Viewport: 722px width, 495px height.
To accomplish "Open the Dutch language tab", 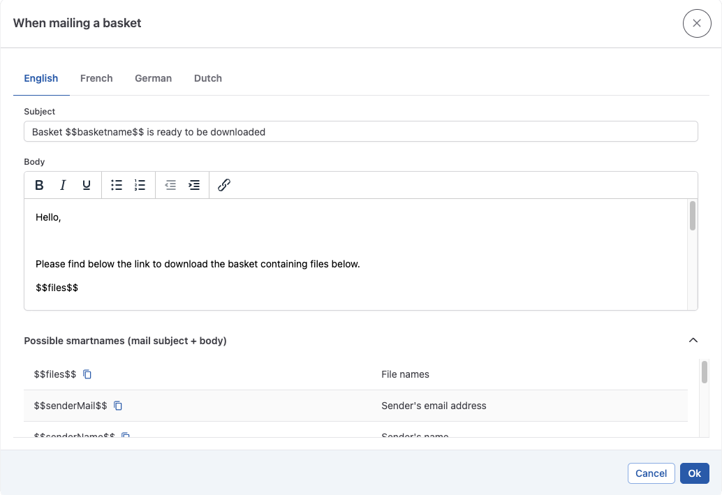I will (x=208, y=78).
